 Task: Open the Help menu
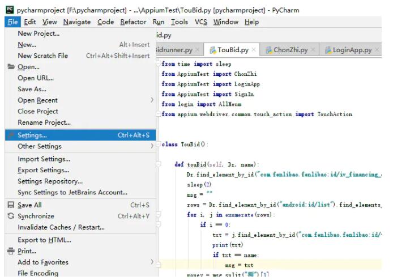pyautogui.click(x=251, y=22)
